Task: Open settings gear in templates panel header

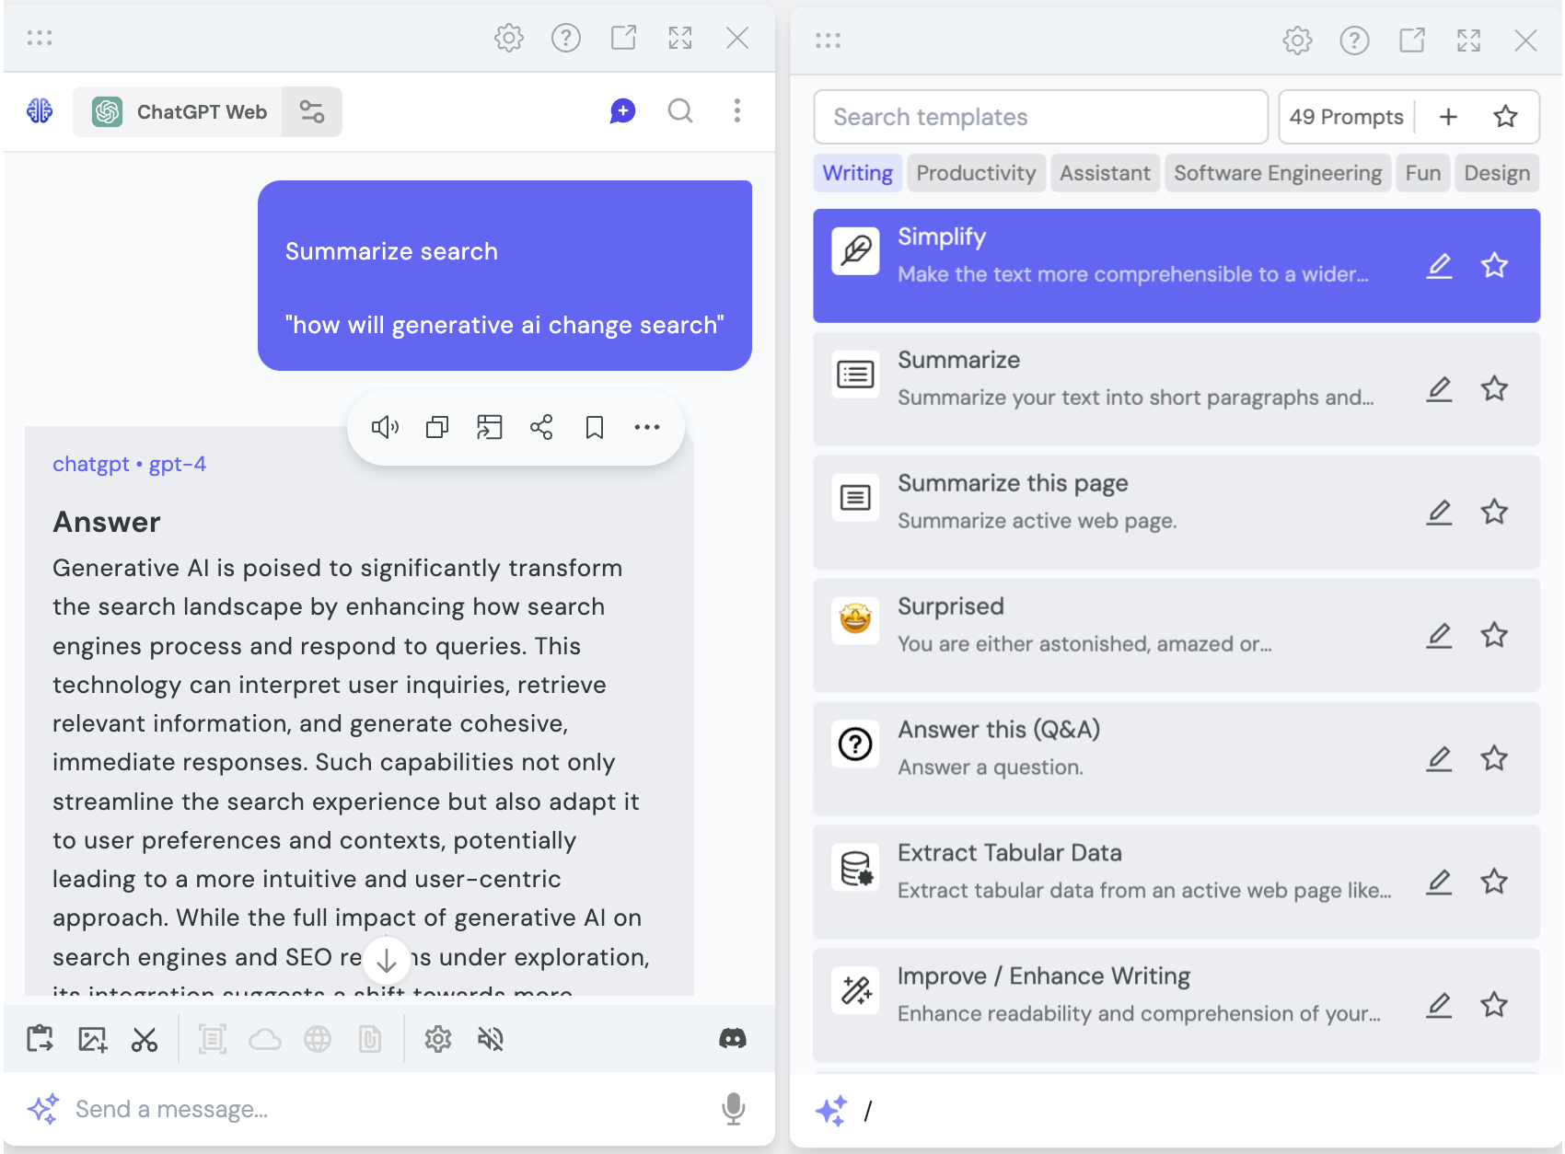Action: [x=1298, y=40]
